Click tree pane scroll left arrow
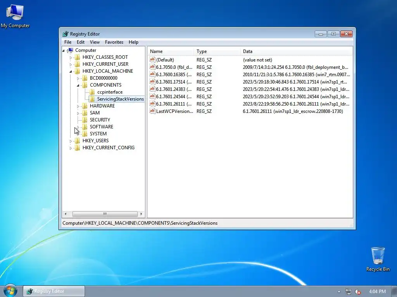 pos(66,214)
